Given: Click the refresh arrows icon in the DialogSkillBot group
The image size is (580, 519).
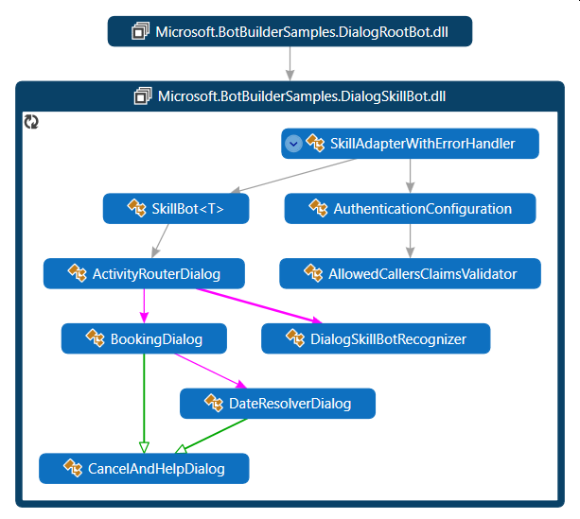Looking at the screenshot, I should click(x=31, y=122).
